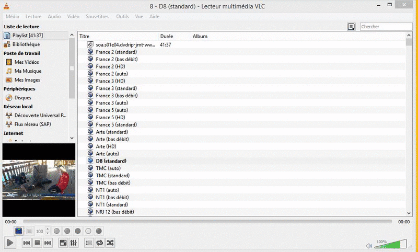418x252 pixels.
Task: Decrease teletext page number with down arrow
Action: (48, 233)
